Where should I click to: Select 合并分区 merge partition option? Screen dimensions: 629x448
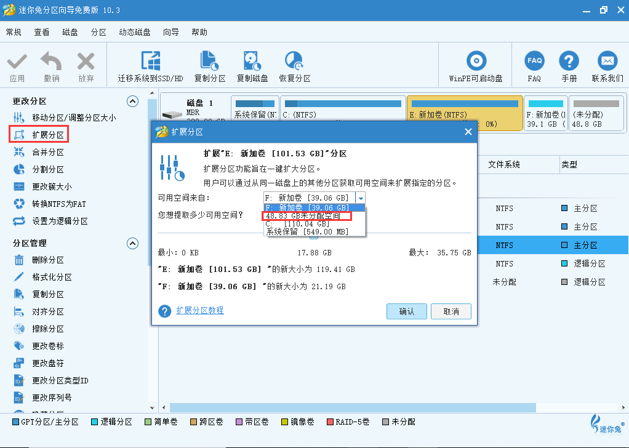coord(39,152)
